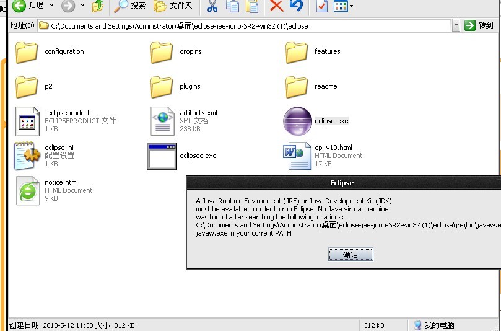Select the eclipse.exe purple icon

(297, 121)
